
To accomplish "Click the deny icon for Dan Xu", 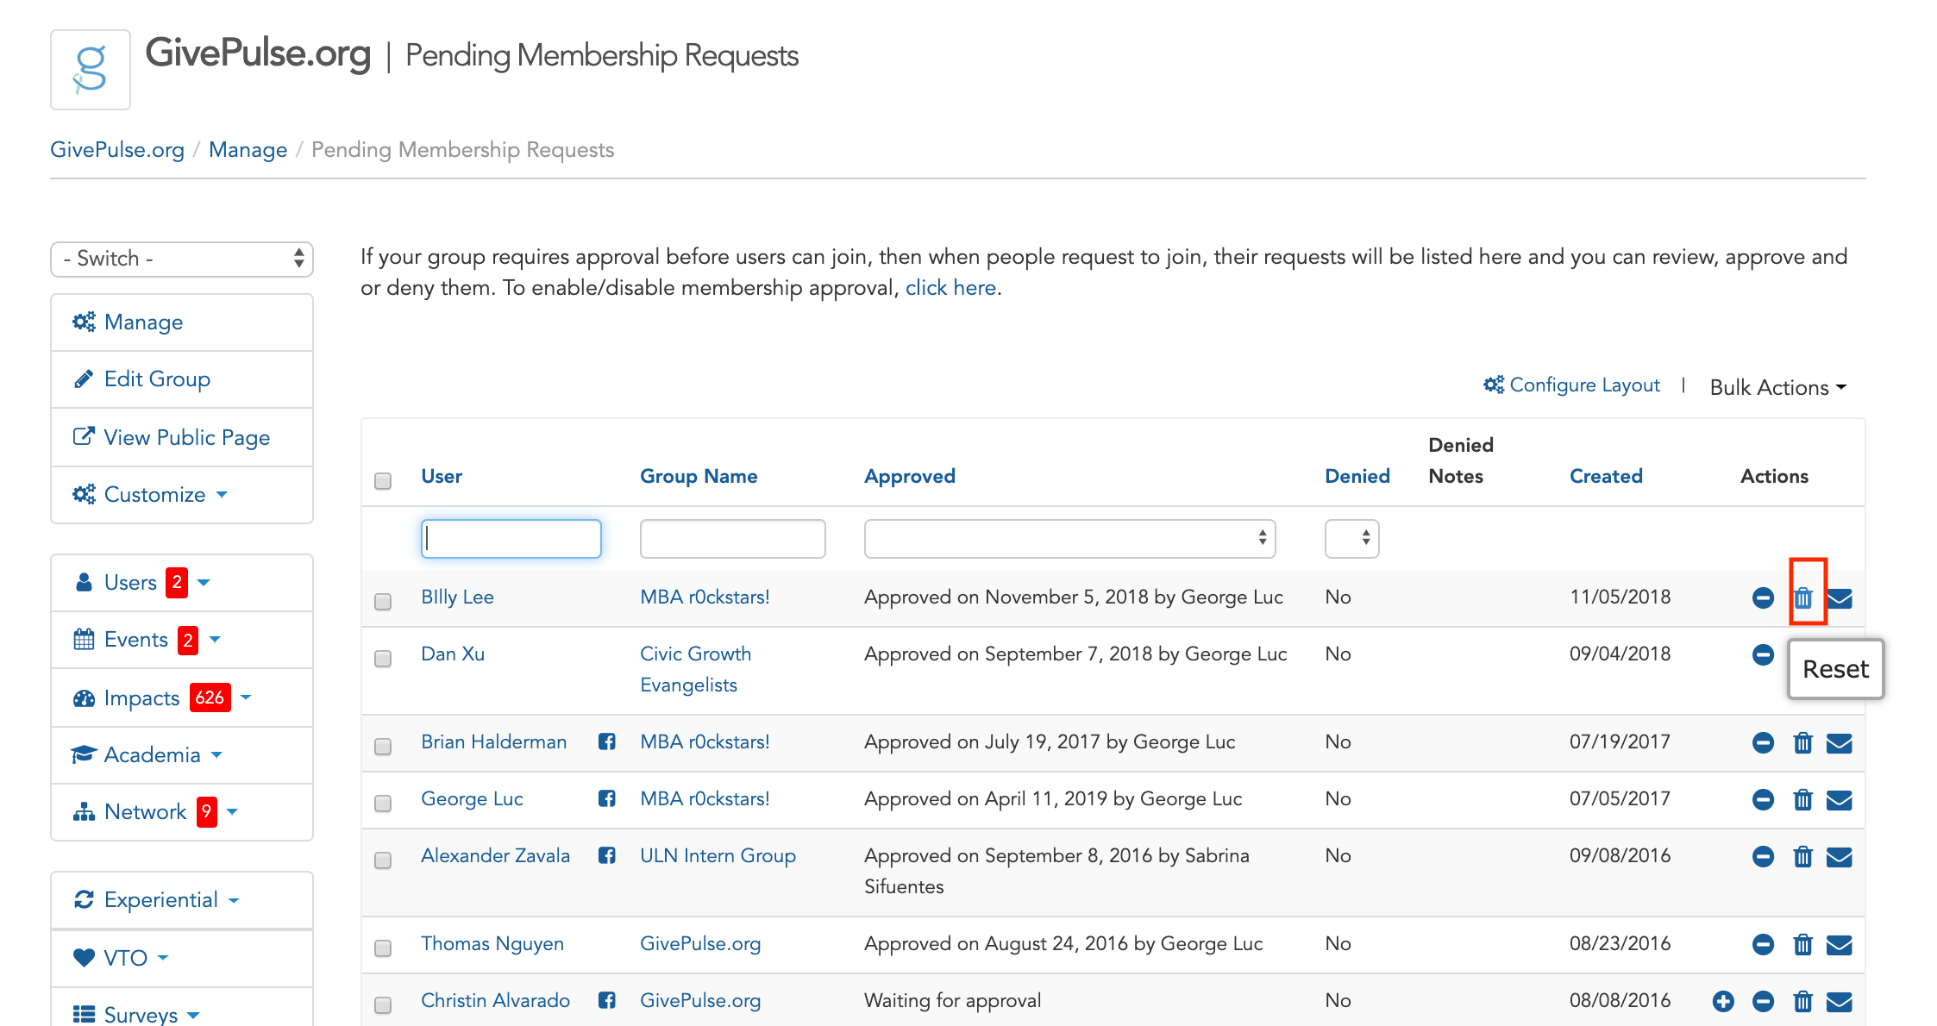I will coord(1763,654).
